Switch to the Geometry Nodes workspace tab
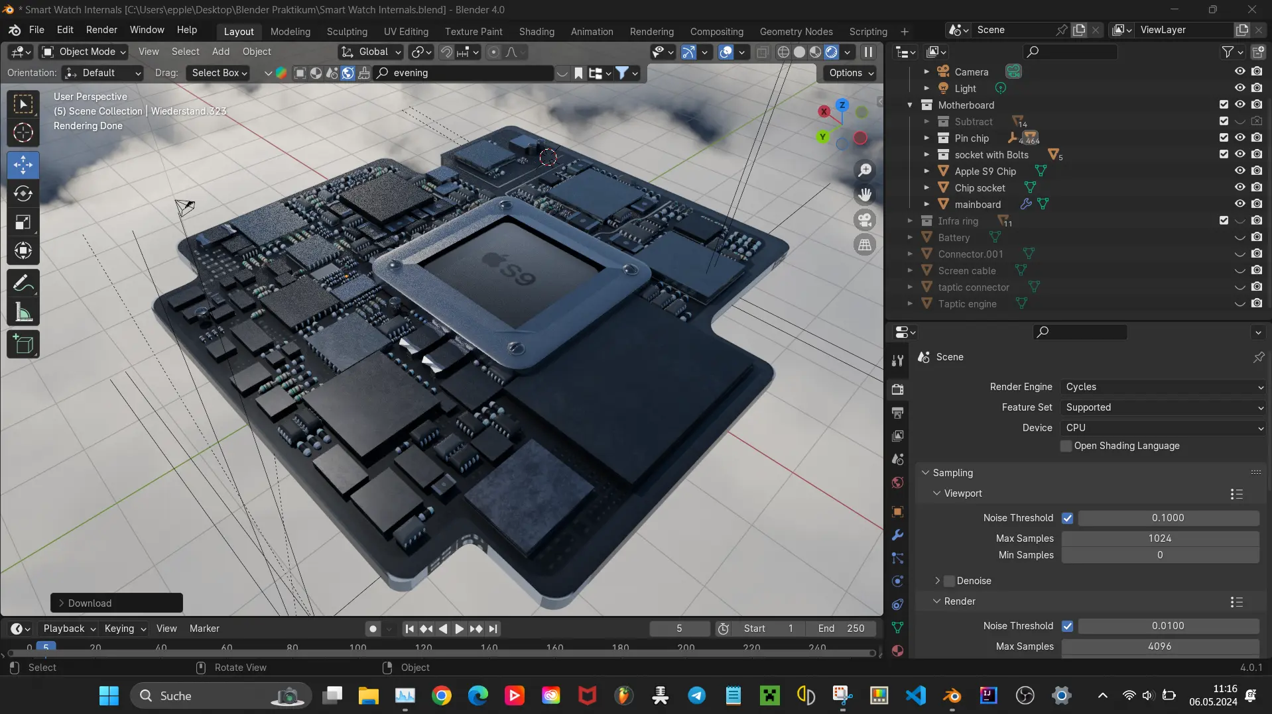 pyautogui.click(x=796, y=31)
